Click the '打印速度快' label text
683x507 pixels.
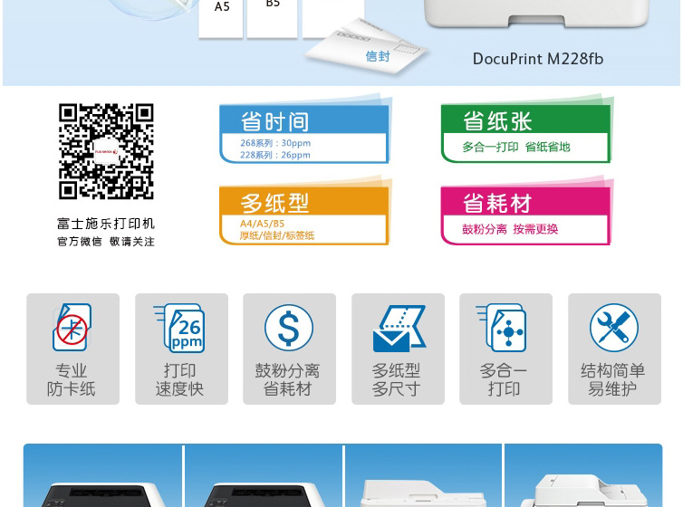[179, 380]
